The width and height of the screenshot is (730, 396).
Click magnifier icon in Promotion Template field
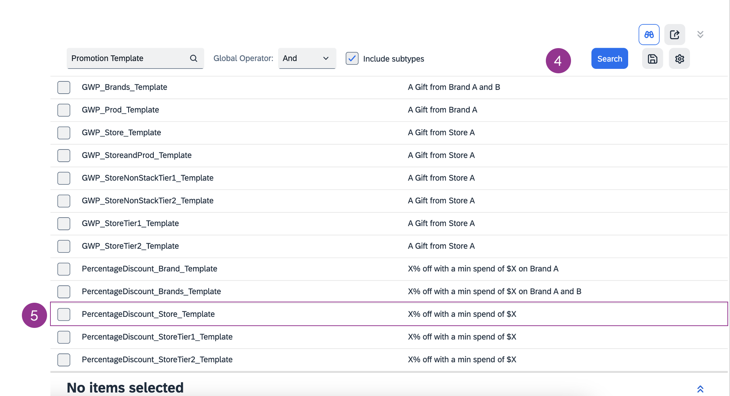(193, 58)
